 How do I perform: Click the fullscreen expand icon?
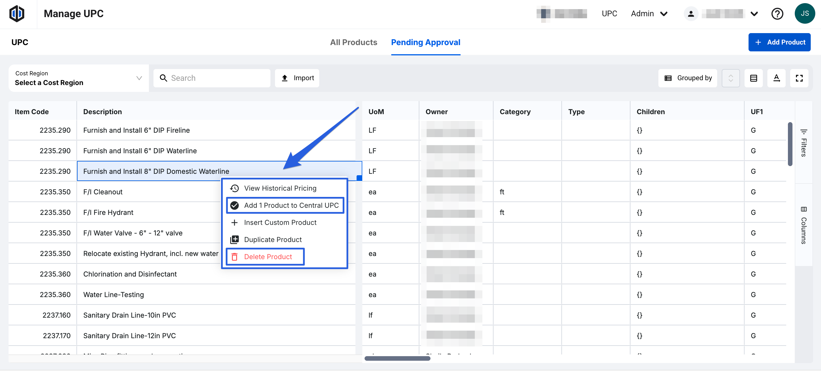[x=799, y=78]
